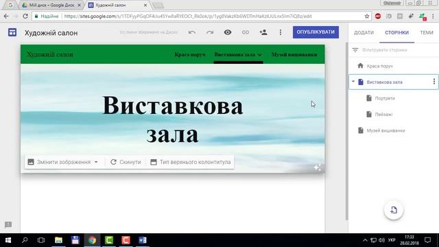Click the Виставкова зала page title heading
This screenshot has height=247, width=439.
pos(172,119)
